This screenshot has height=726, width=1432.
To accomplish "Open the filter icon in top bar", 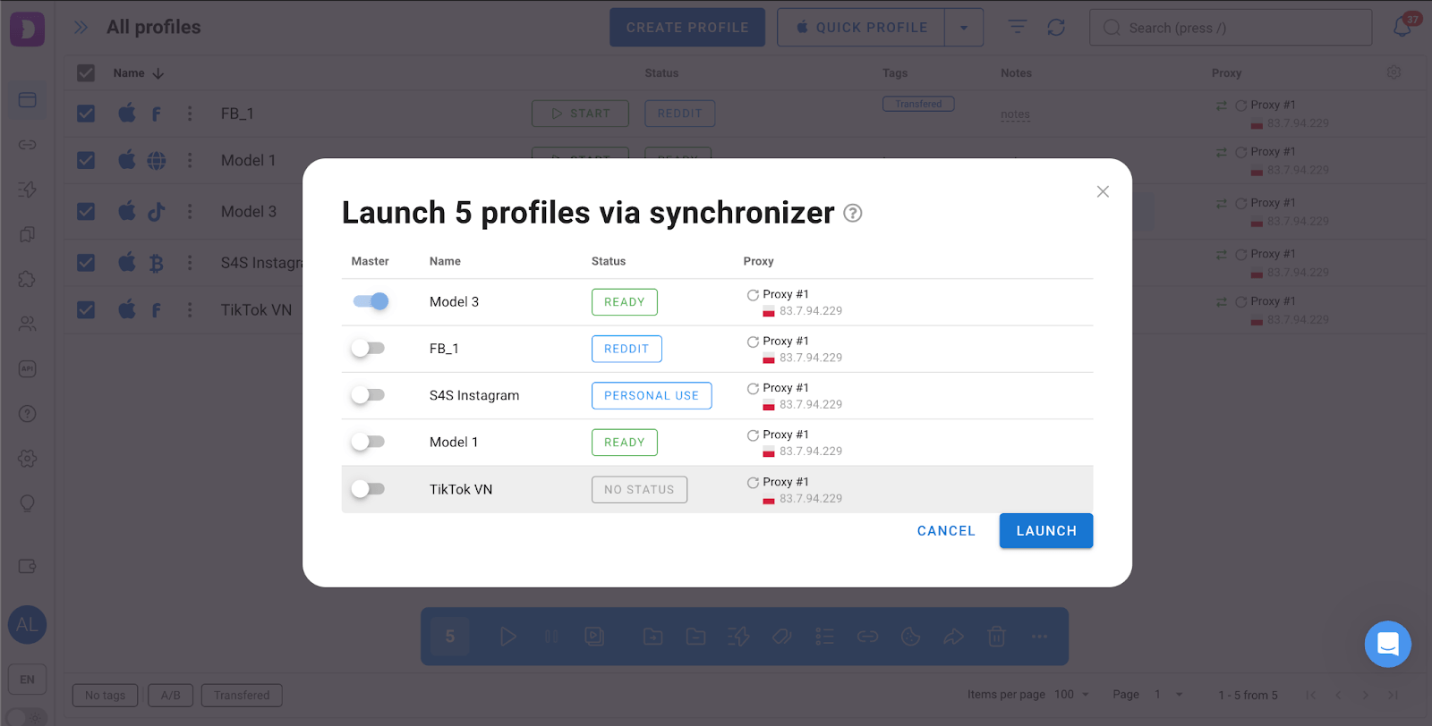I will point(1017,28).
